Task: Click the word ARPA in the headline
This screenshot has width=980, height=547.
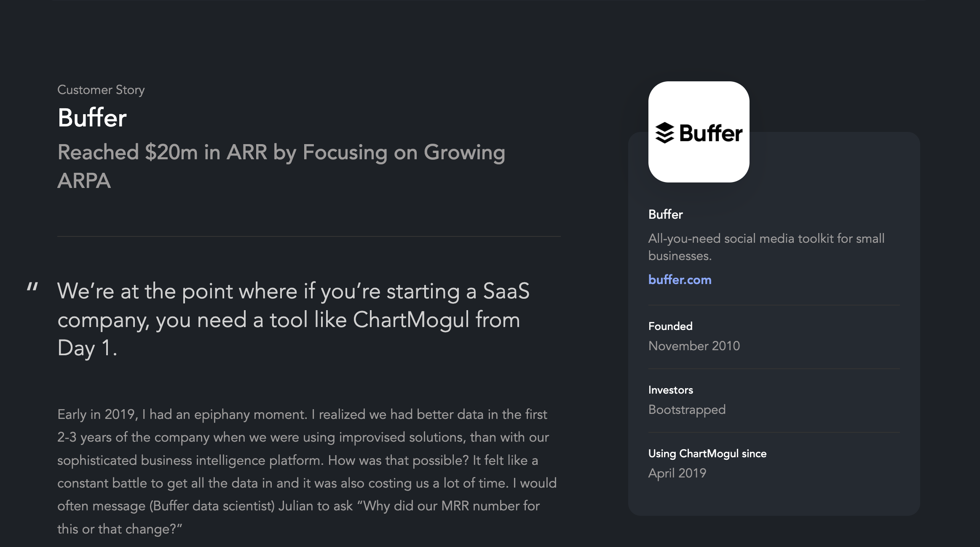Action: tap(84, 180)
